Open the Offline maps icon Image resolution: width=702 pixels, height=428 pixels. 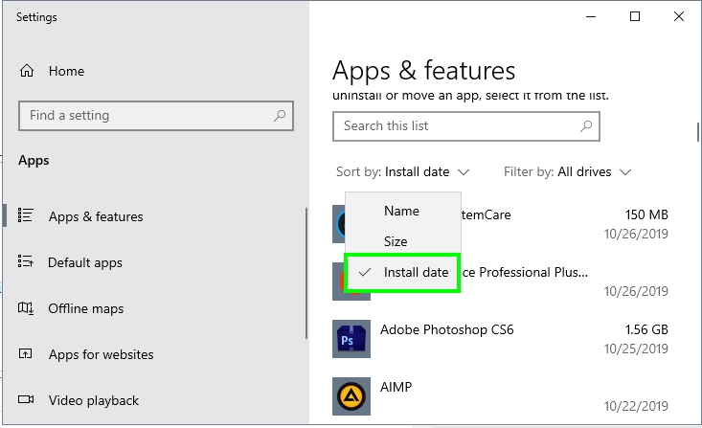tap(27, 308)
